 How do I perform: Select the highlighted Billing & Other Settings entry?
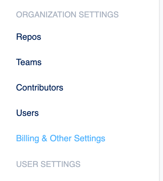point(60,138)
